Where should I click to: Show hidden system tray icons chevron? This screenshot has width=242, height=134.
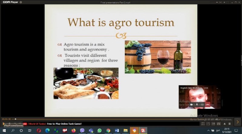coord(208,131)
